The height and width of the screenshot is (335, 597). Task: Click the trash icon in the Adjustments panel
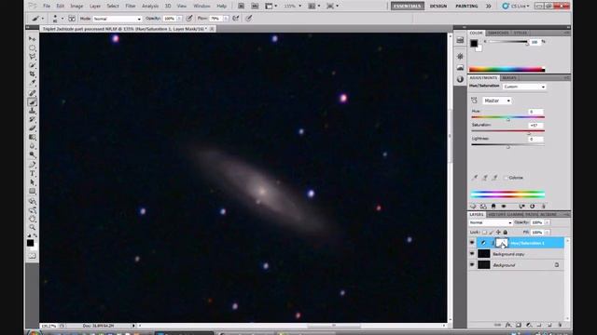543,207
